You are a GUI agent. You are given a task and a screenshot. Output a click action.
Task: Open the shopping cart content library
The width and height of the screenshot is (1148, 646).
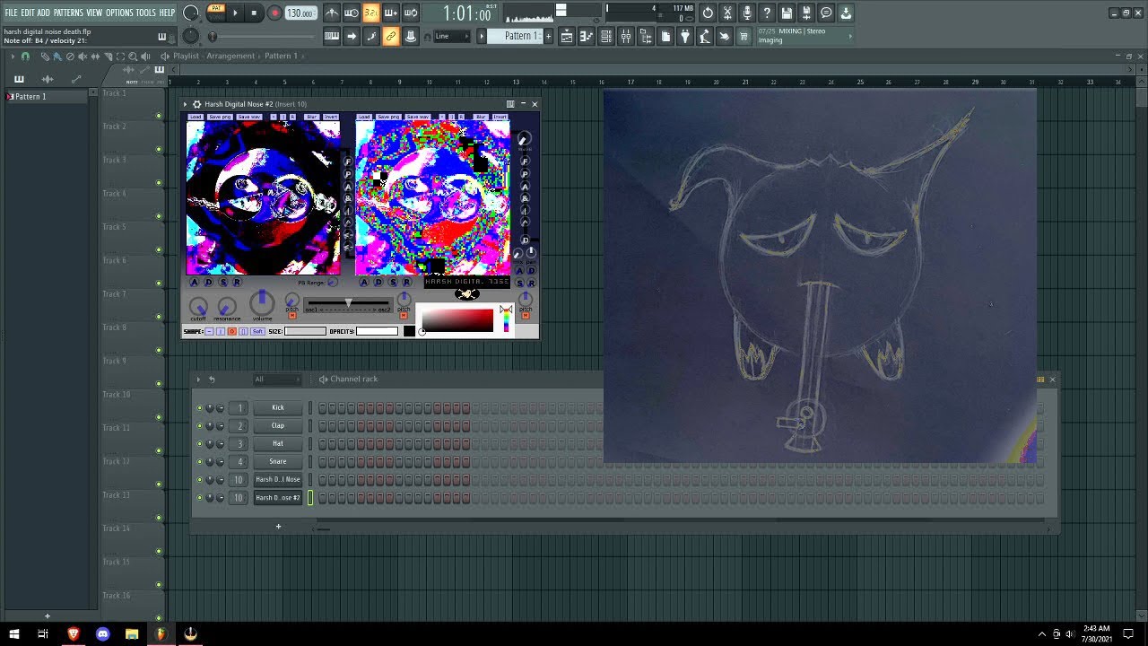[x=742, y=37]
